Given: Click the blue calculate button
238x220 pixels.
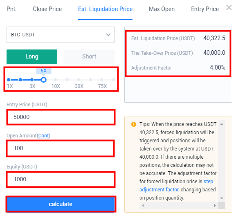Looking at the screenshot, I should (x=61, y=204).
